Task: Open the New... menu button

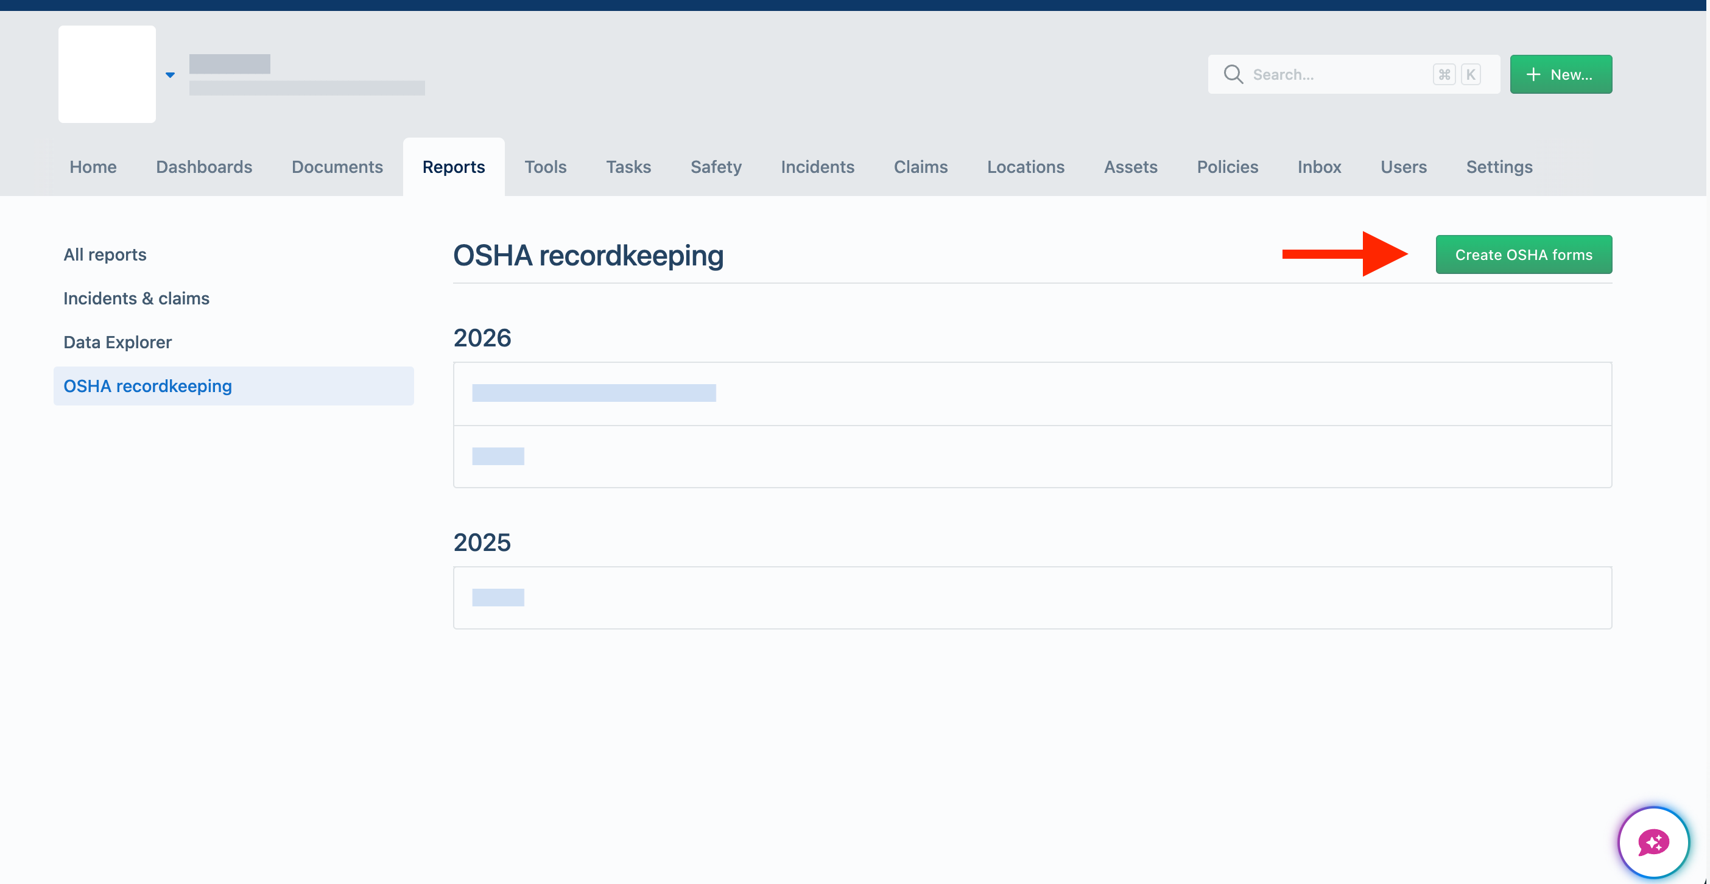Action: [1561, 74]
